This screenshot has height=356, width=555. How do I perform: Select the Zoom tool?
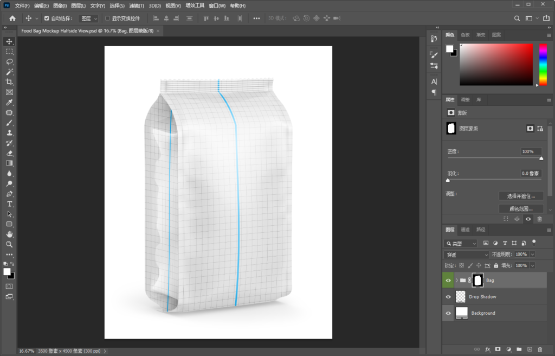(x=10, y=244)
